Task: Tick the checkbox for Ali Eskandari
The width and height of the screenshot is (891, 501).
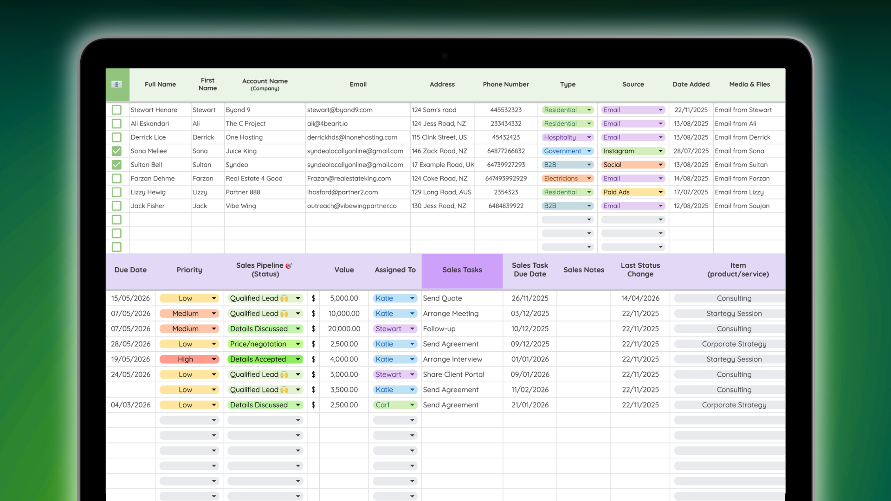Action: click(x=116, y=124)
